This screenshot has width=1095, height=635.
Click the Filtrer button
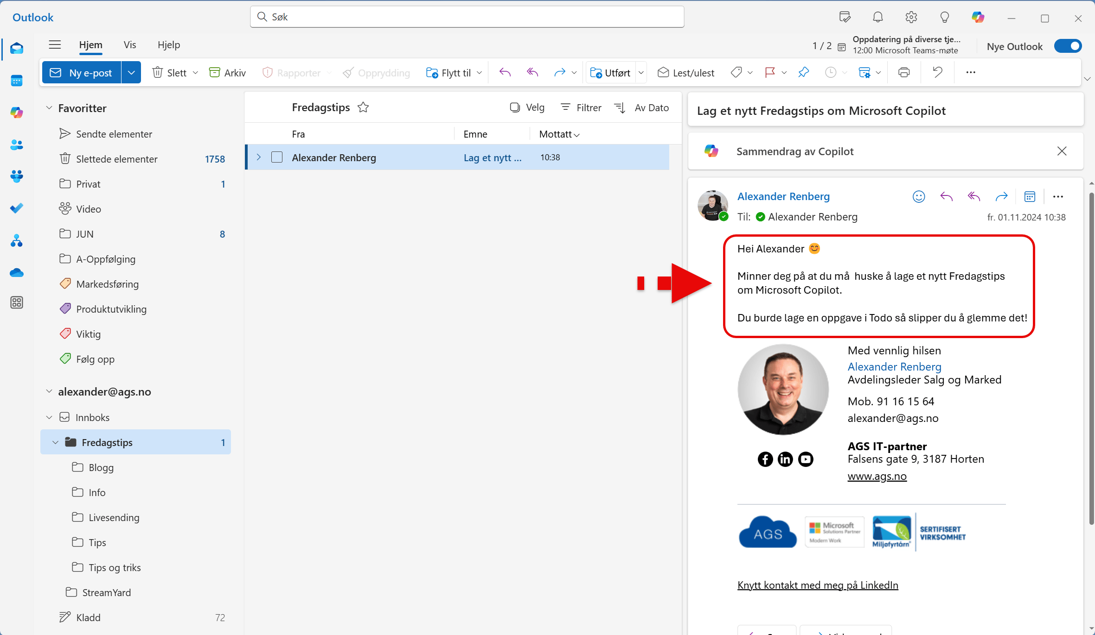(581, 107)
